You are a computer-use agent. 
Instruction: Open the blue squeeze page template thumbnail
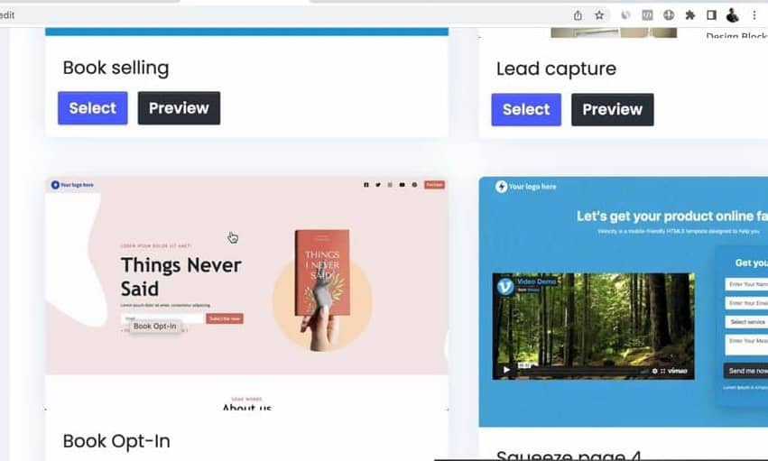[x=623, y=301]
